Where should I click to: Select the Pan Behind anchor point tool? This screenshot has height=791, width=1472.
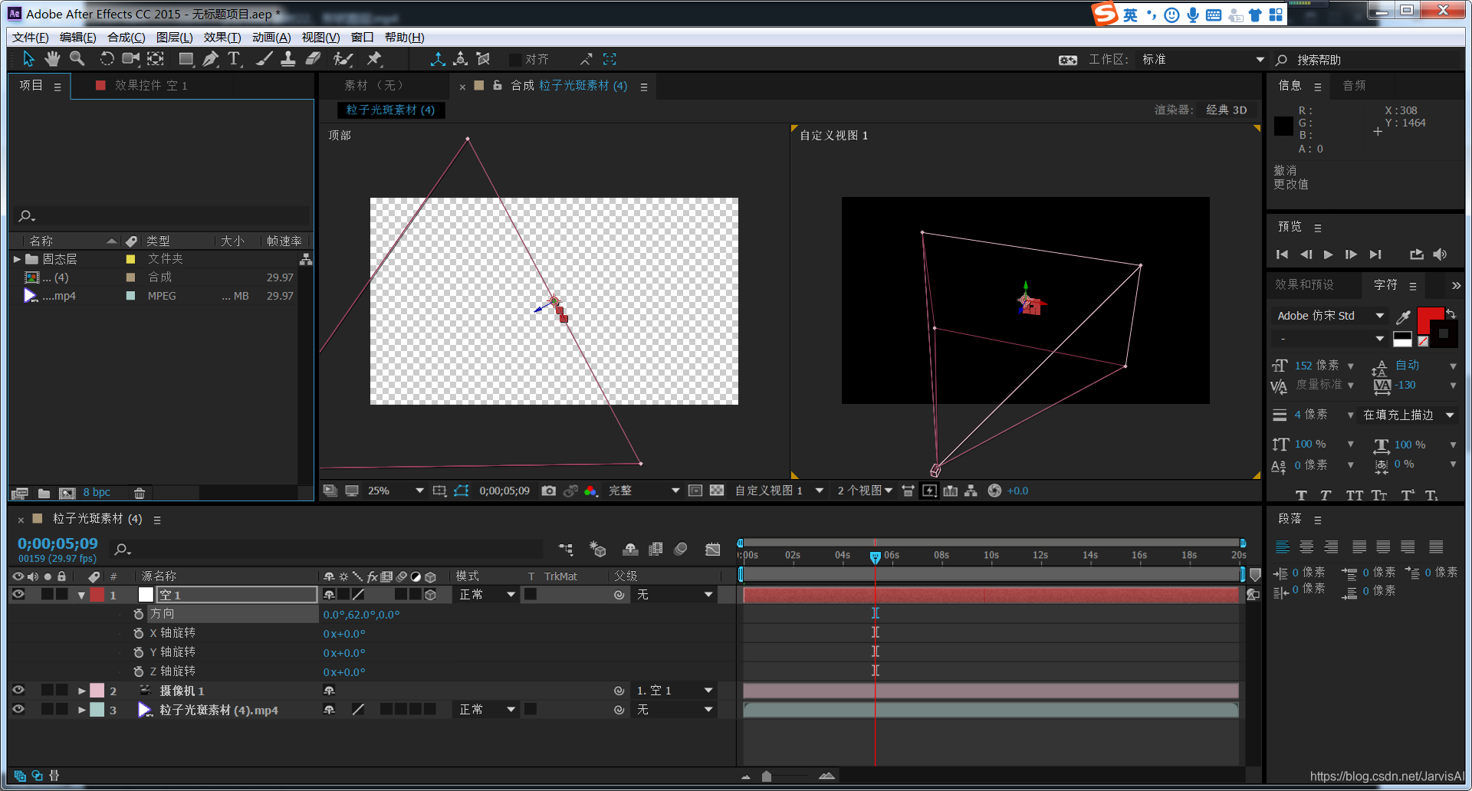[156, 59]
